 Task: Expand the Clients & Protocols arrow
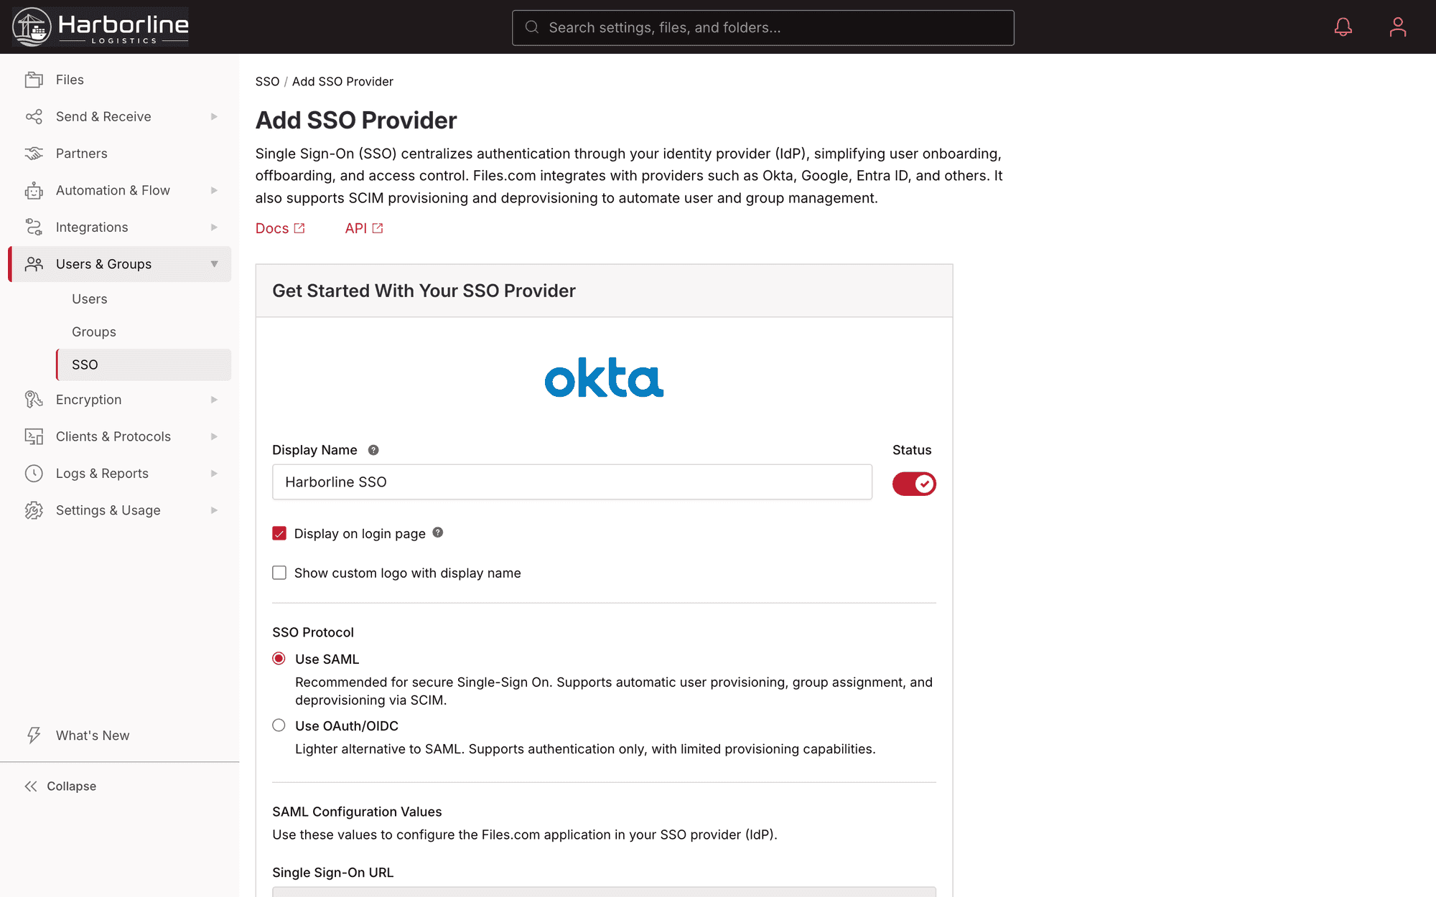pos(214,436)
